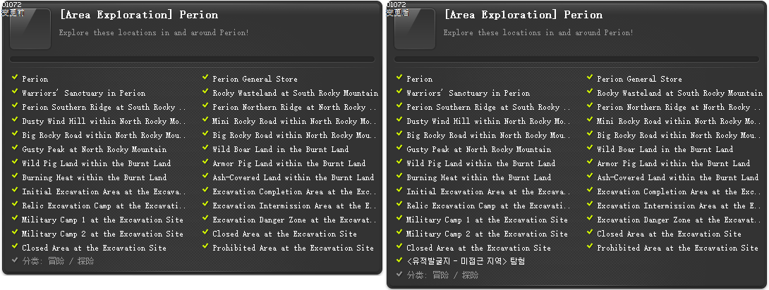Viewport: 769px width, 290px height.
Task: Click the gray checkmark by category line, left panel
Action: [x=16, y=260]
